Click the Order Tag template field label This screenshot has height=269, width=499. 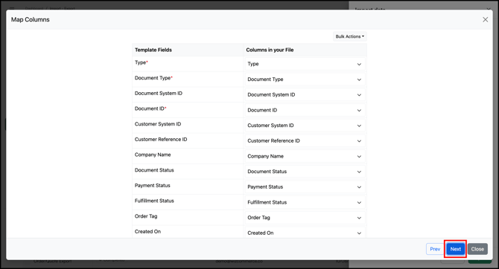pos(146,216)
